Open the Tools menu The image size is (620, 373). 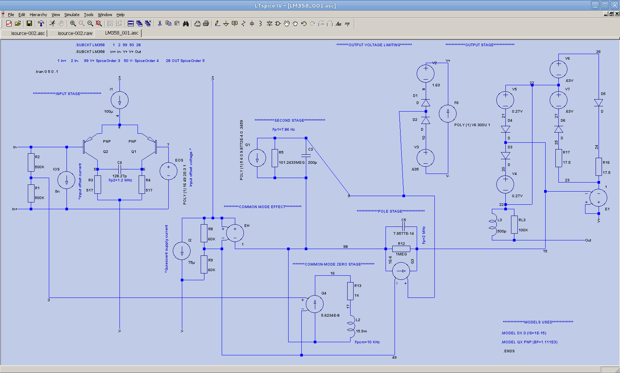tap(89, 15)
